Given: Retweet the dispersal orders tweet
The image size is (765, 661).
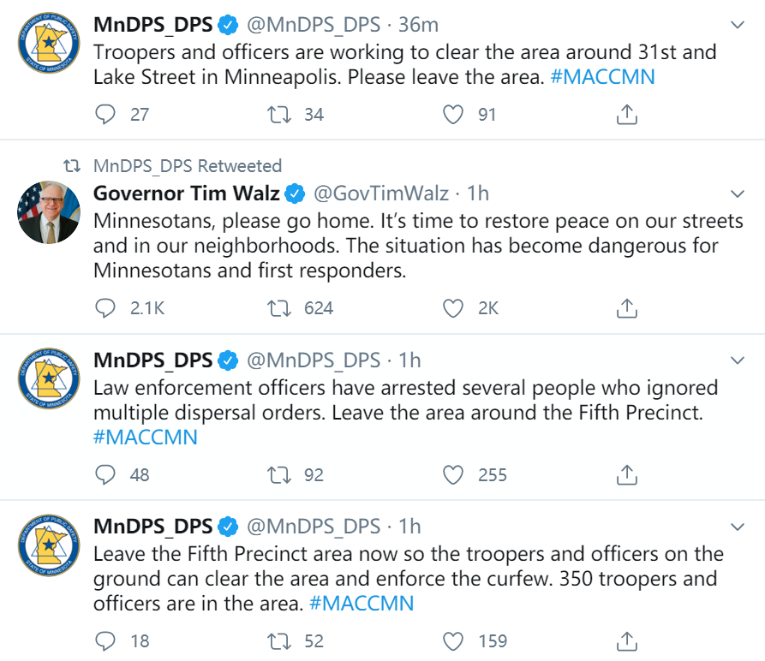Looking at the screenshot, I should pos(279,475).
